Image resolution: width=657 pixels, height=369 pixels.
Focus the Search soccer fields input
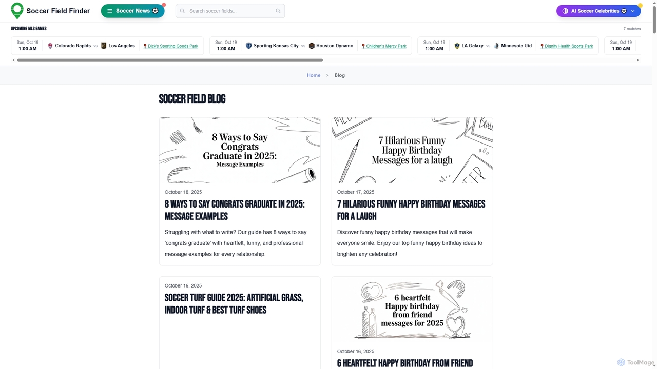pyautogui.click(x=230, y=11)
